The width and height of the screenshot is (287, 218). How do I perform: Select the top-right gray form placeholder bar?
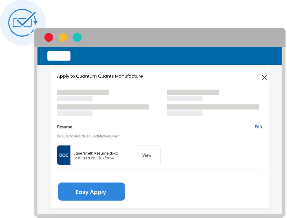tap(193, 92)
